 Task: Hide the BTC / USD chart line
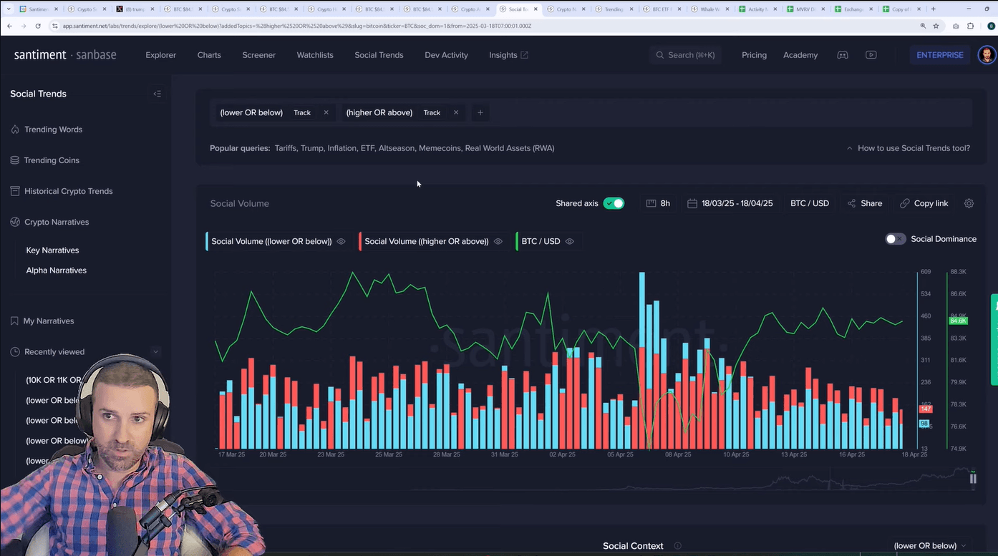[x=570, y=241]
